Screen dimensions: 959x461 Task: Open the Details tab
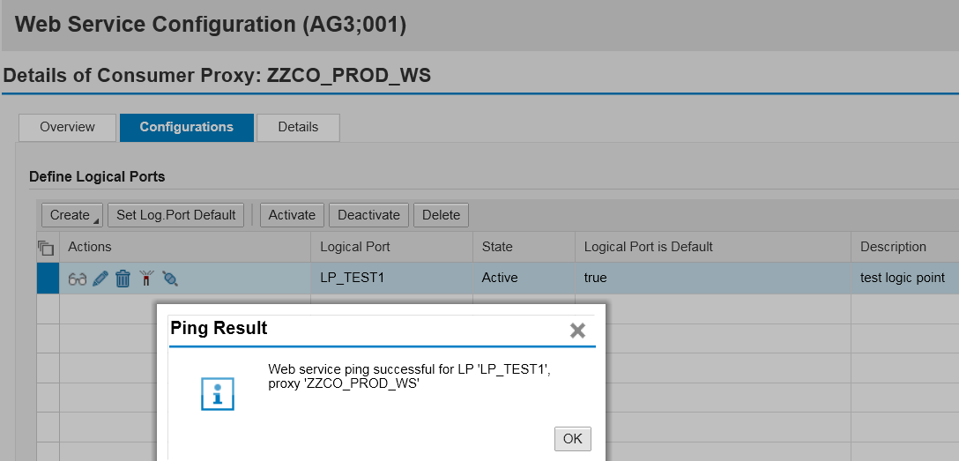point(298,127)
